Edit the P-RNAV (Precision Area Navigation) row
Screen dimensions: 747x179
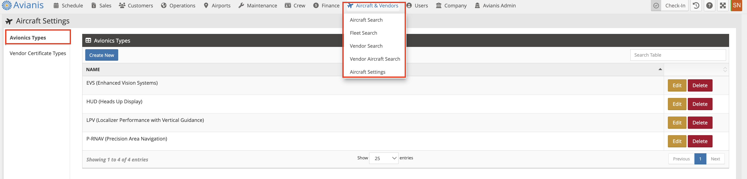click(677, 141)
